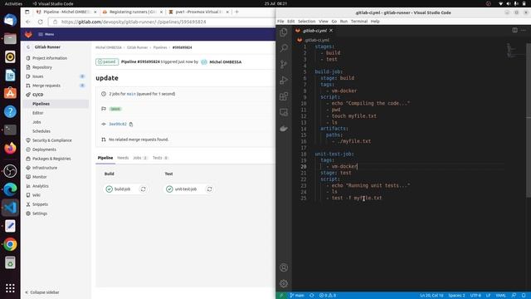Expand CI/CD section in GitLab sidebar
This screenshot has width=531, height=299.
(37, 95)
